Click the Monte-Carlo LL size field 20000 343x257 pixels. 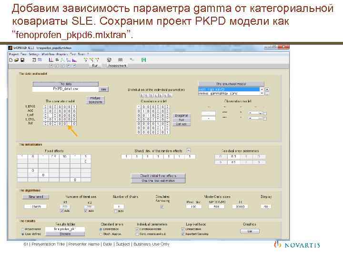240,207
